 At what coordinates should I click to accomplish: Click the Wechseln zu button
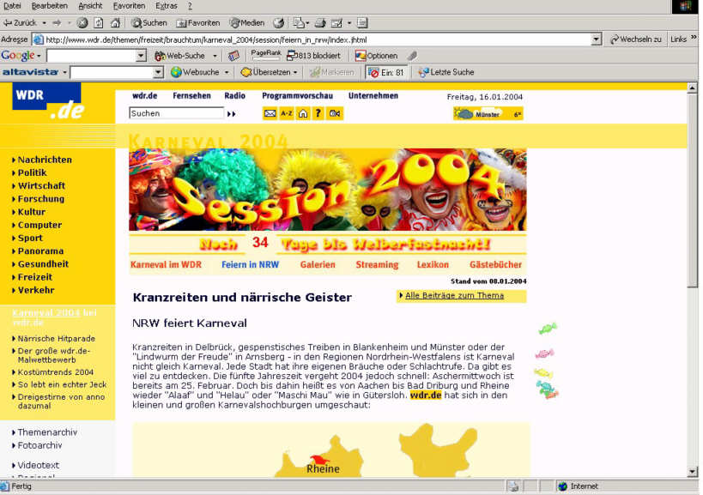(636, 39)
